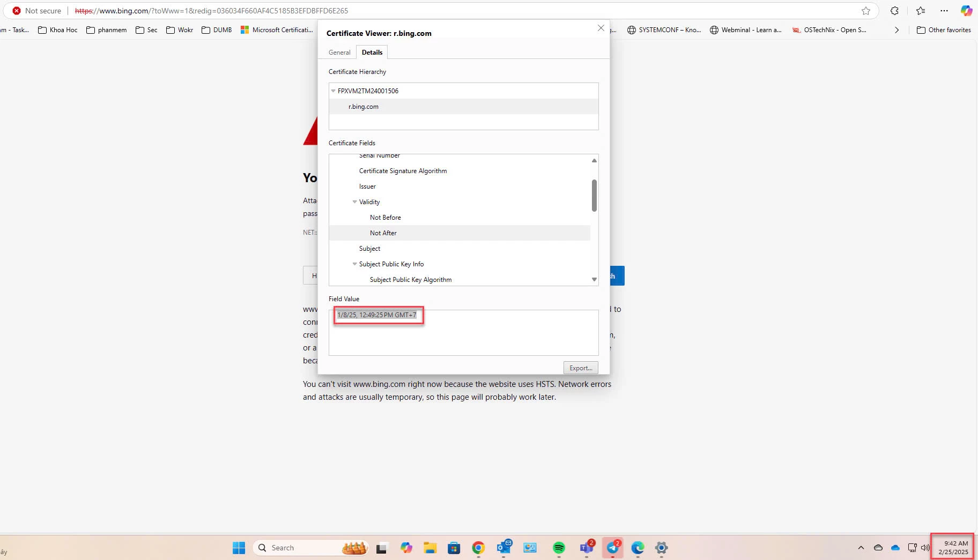978x560 pixels.
Task: Open Copilot in the Edge toolbar
Action: click(x=966, y=11)
